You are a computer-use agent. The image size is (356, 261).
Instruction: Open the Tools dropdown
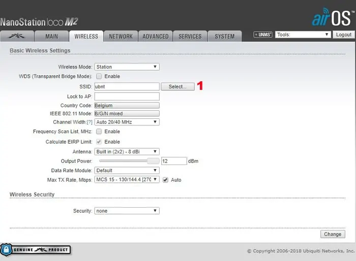tap(303, 35)
